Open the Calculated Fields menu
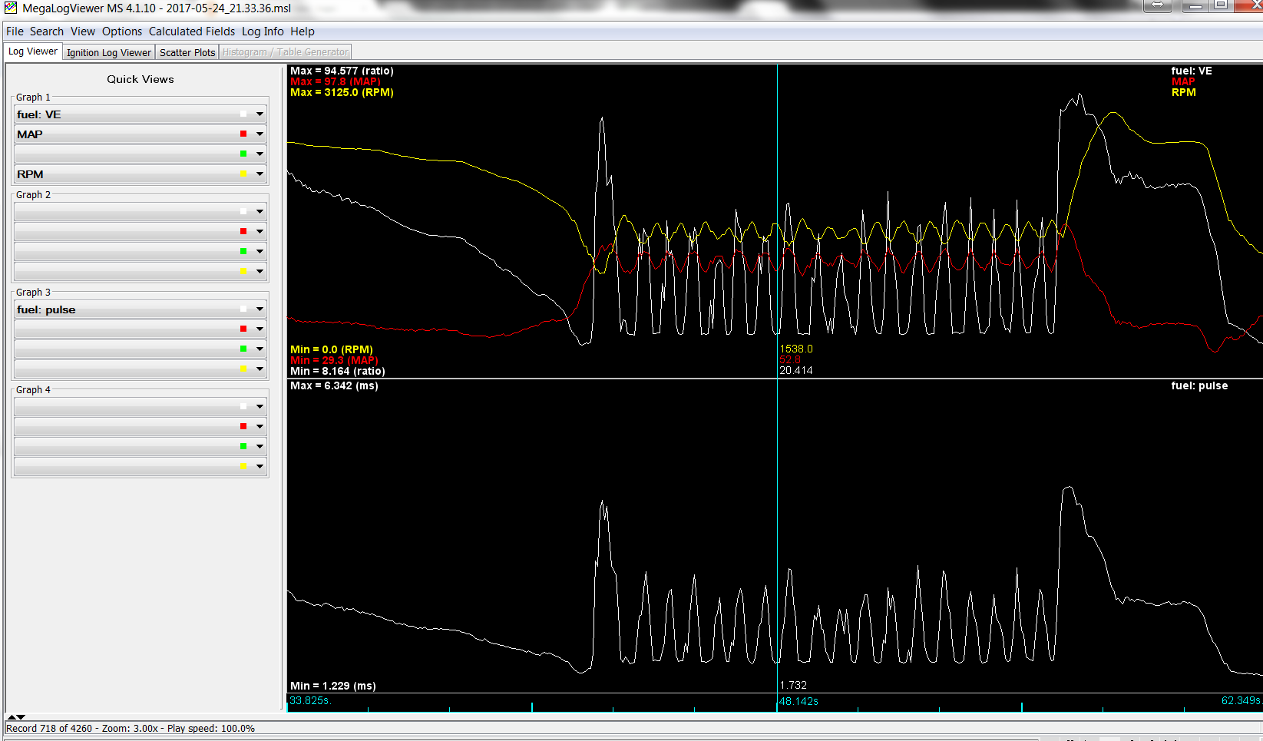Viewport: 1263px width, 741px height. tap(192, 31)
